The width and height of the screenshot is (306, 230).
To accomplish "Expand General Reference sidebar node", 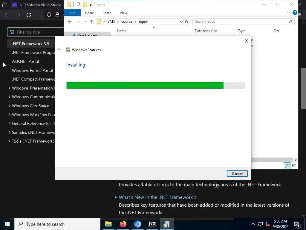I will [x=9, y=123].
